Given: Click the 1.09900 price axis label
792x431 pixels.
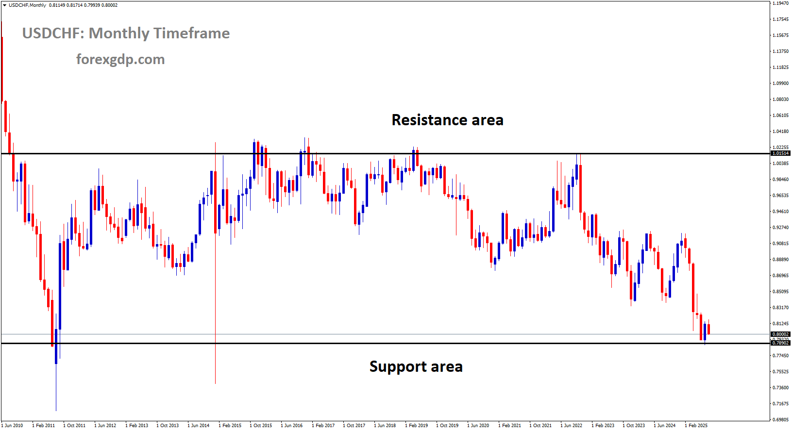Looking at the screenshot, I should [780, 83].
